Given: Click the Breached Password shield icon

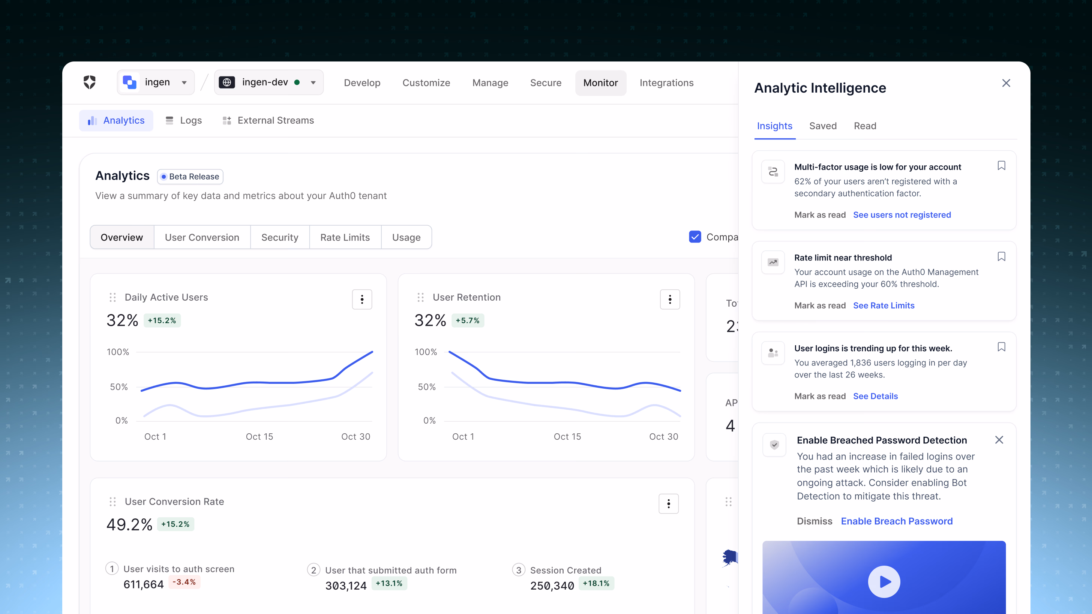Looking at the screenshot, I should (774, 445).
